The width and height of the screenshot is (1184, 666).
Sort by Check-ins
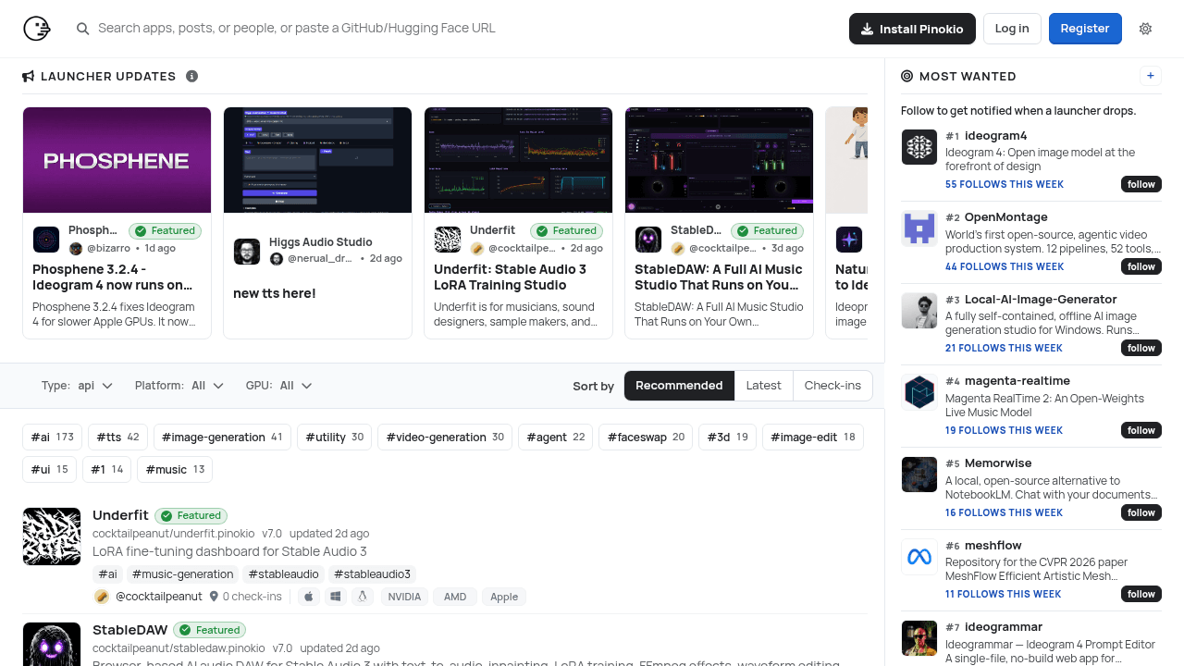click(x=832, y=386)
